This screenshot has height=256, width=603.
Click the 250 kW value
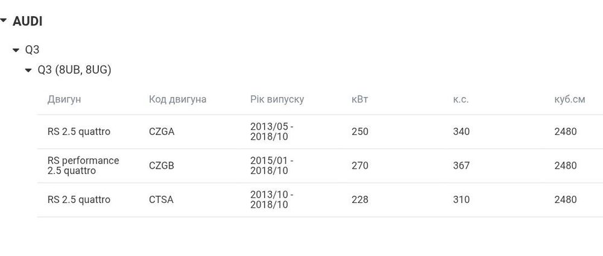(x=359, y=132)
